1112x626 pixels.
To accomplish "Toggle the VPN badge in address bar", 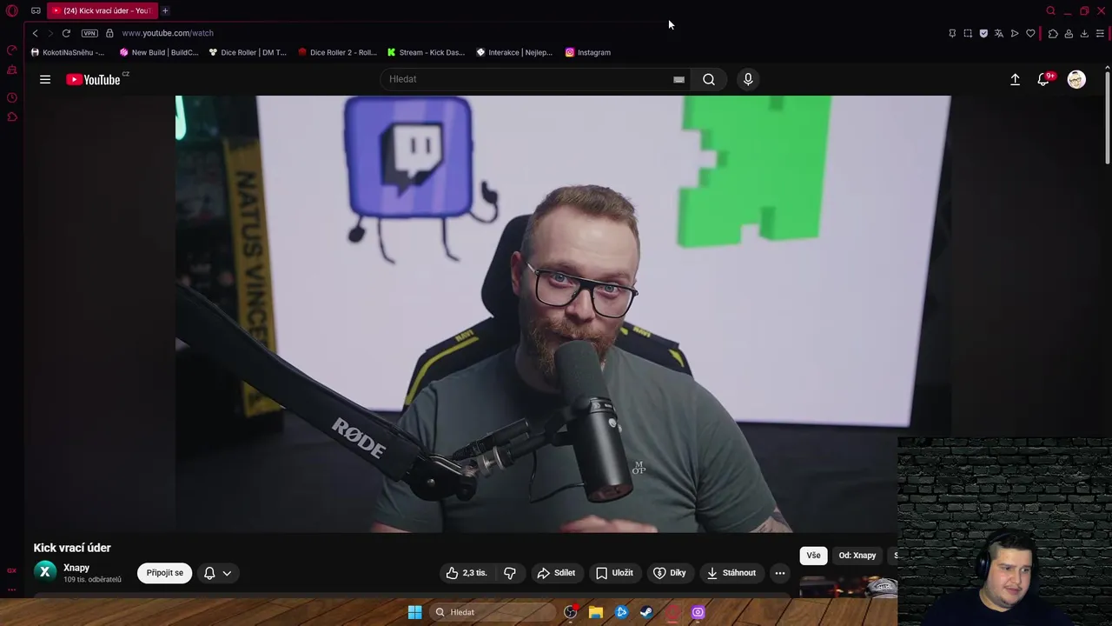I will click(x=89, y=33).
